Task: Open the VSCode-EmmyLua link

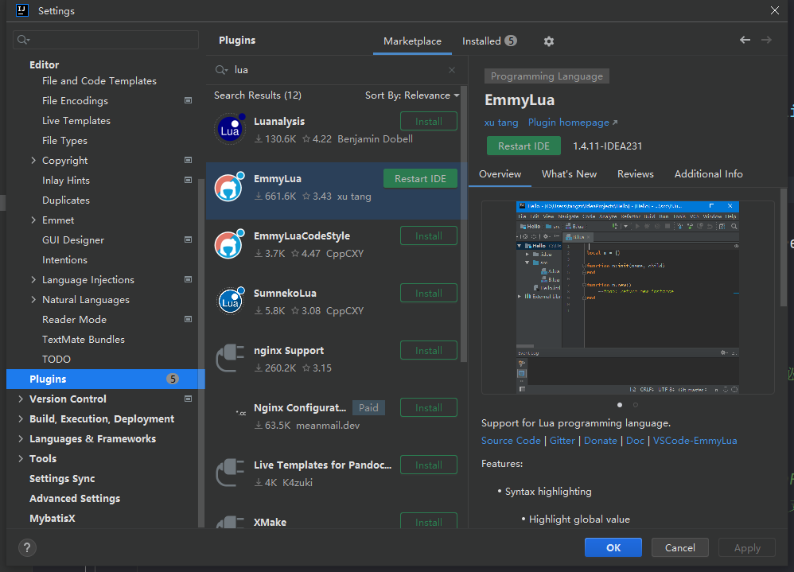Action: click(695, 441)
